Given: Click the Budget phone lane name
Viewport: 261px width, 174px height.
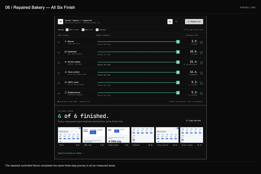Looking at the screenshot, I should (74, 92).
